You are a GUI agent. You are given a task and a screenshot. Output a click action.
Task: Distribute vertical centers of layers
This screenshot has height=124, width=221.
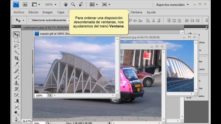pos(174,21)
